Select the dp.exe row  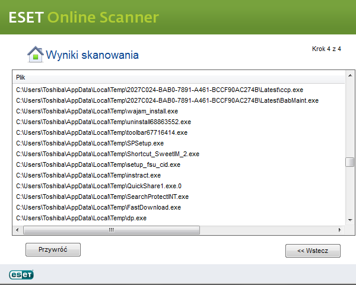(179, 218)
